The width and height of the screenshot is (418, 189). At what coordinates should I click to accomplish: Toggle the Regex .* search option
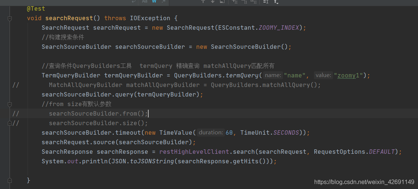point(163,1)
